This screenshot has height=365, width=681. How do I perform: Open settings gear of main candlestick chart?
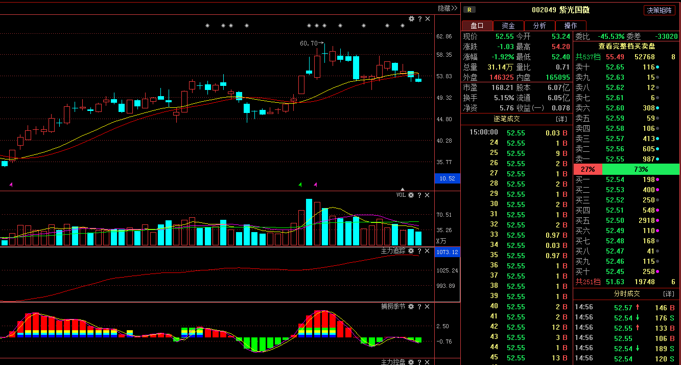(411, 19)
